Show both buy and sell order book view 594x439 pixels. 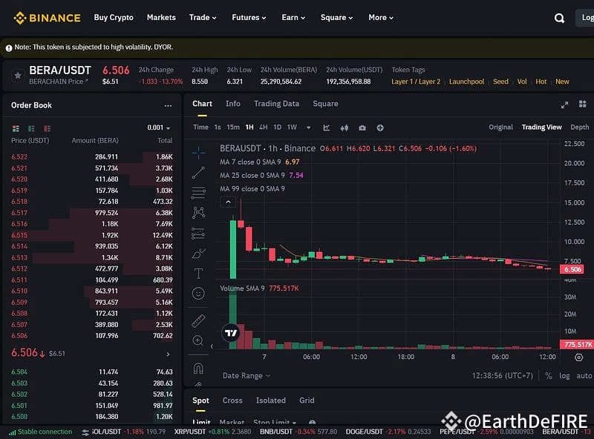[x=16, y=129]
